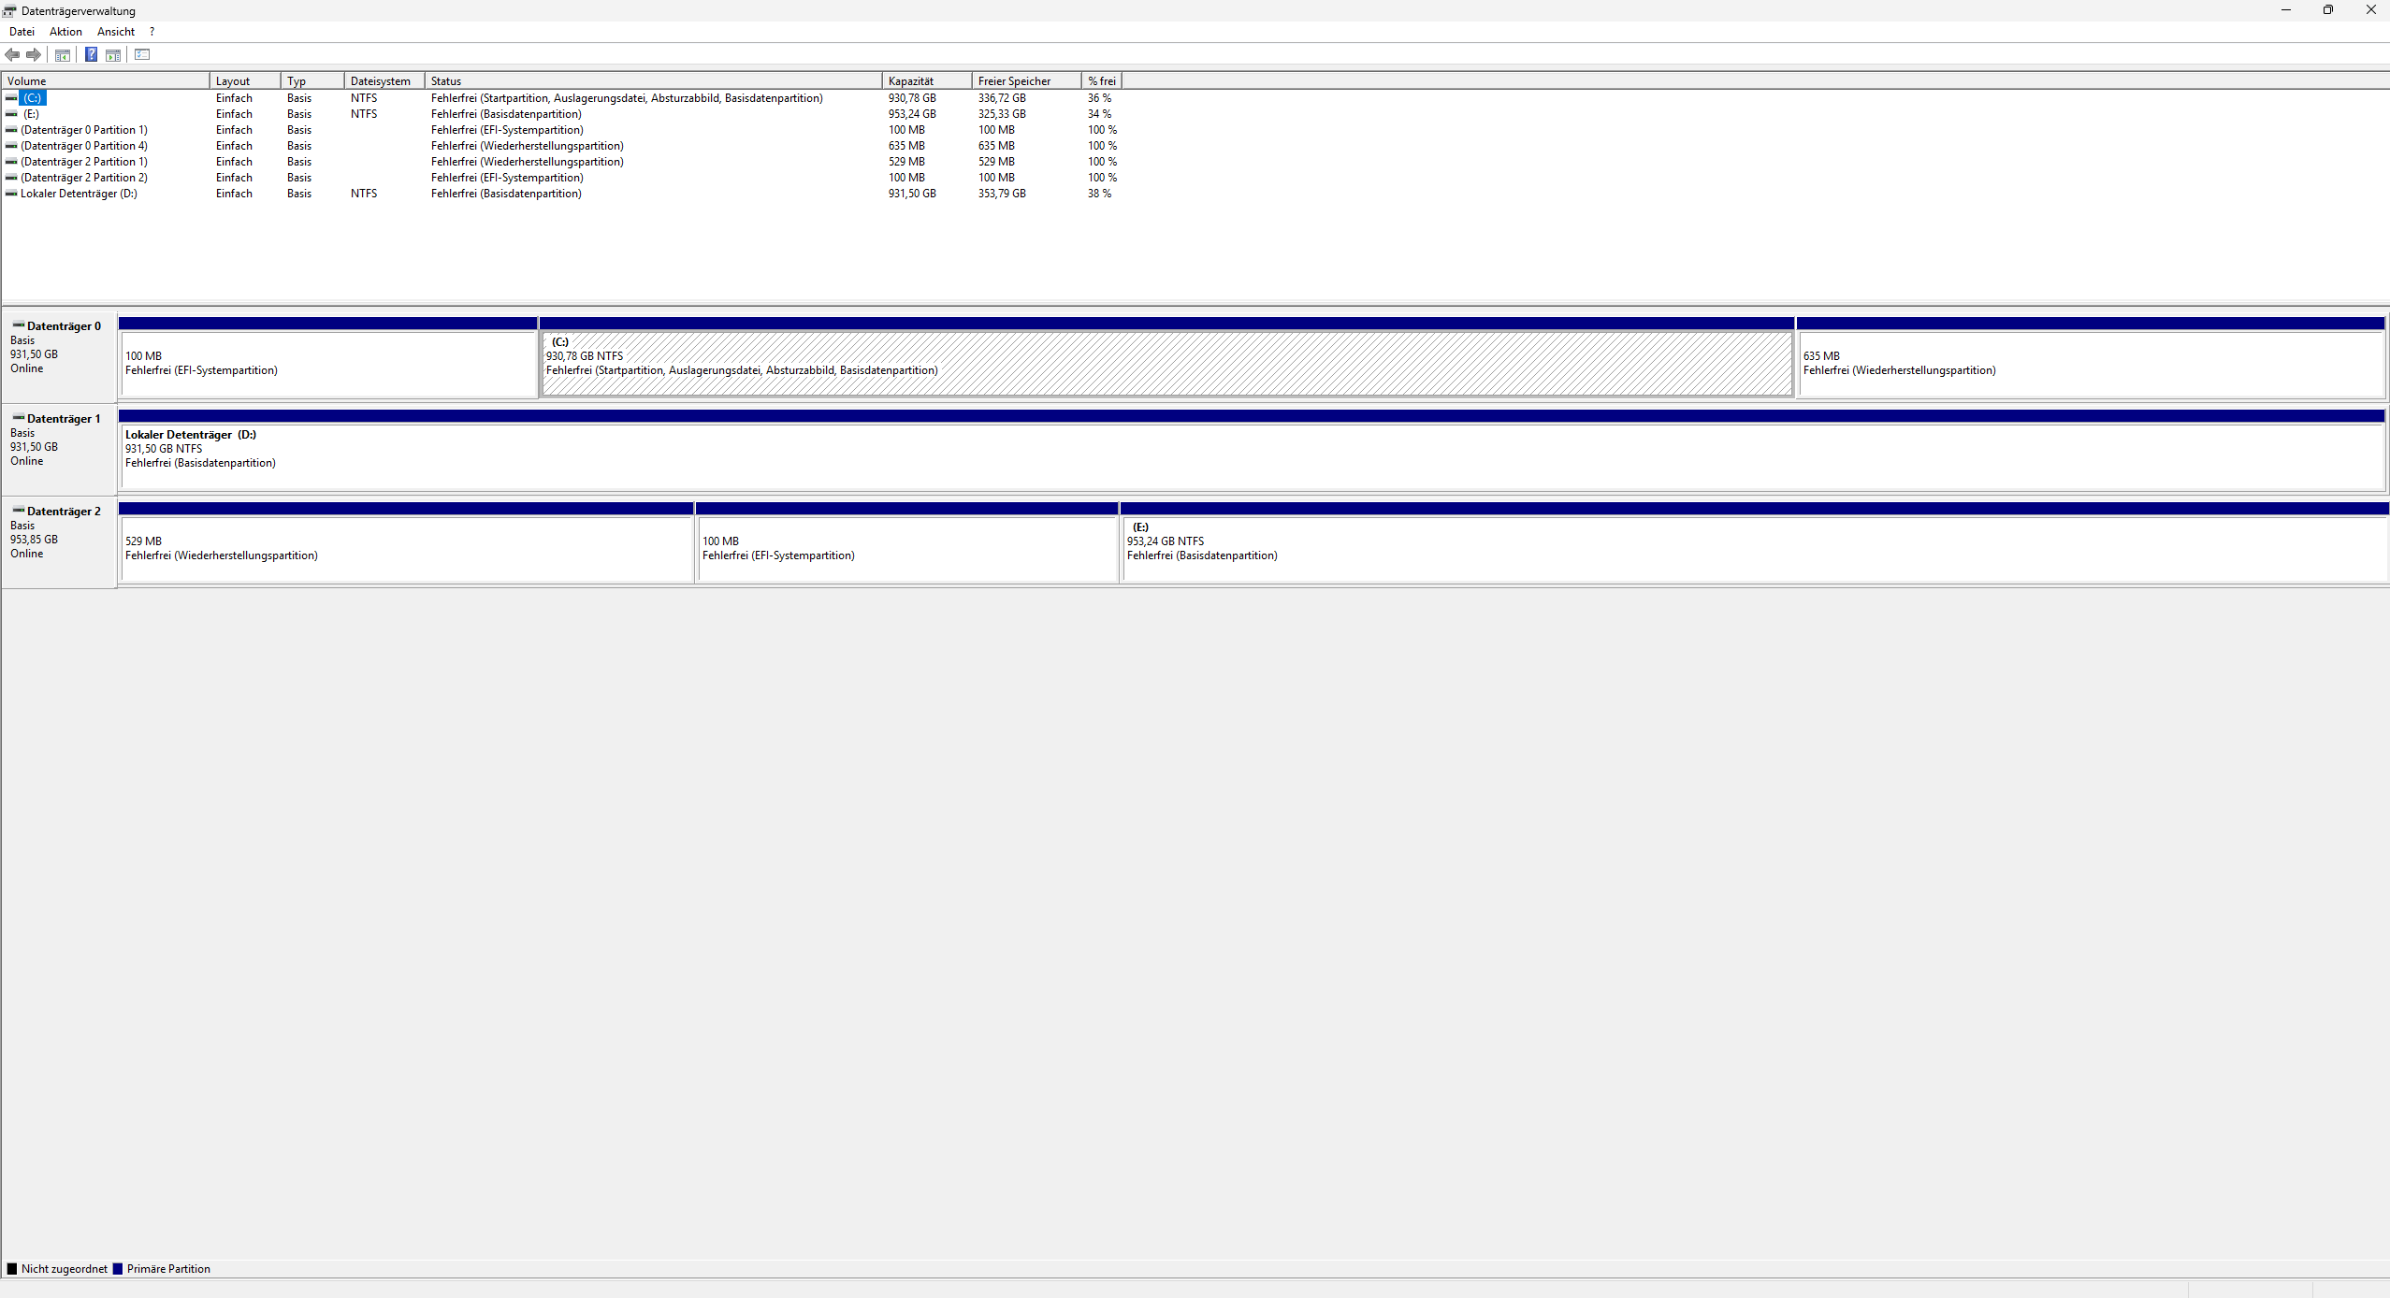2390x1298 pixels.
Task: Click the Datenträger 0 disk icon
Action: coord(18,325)
